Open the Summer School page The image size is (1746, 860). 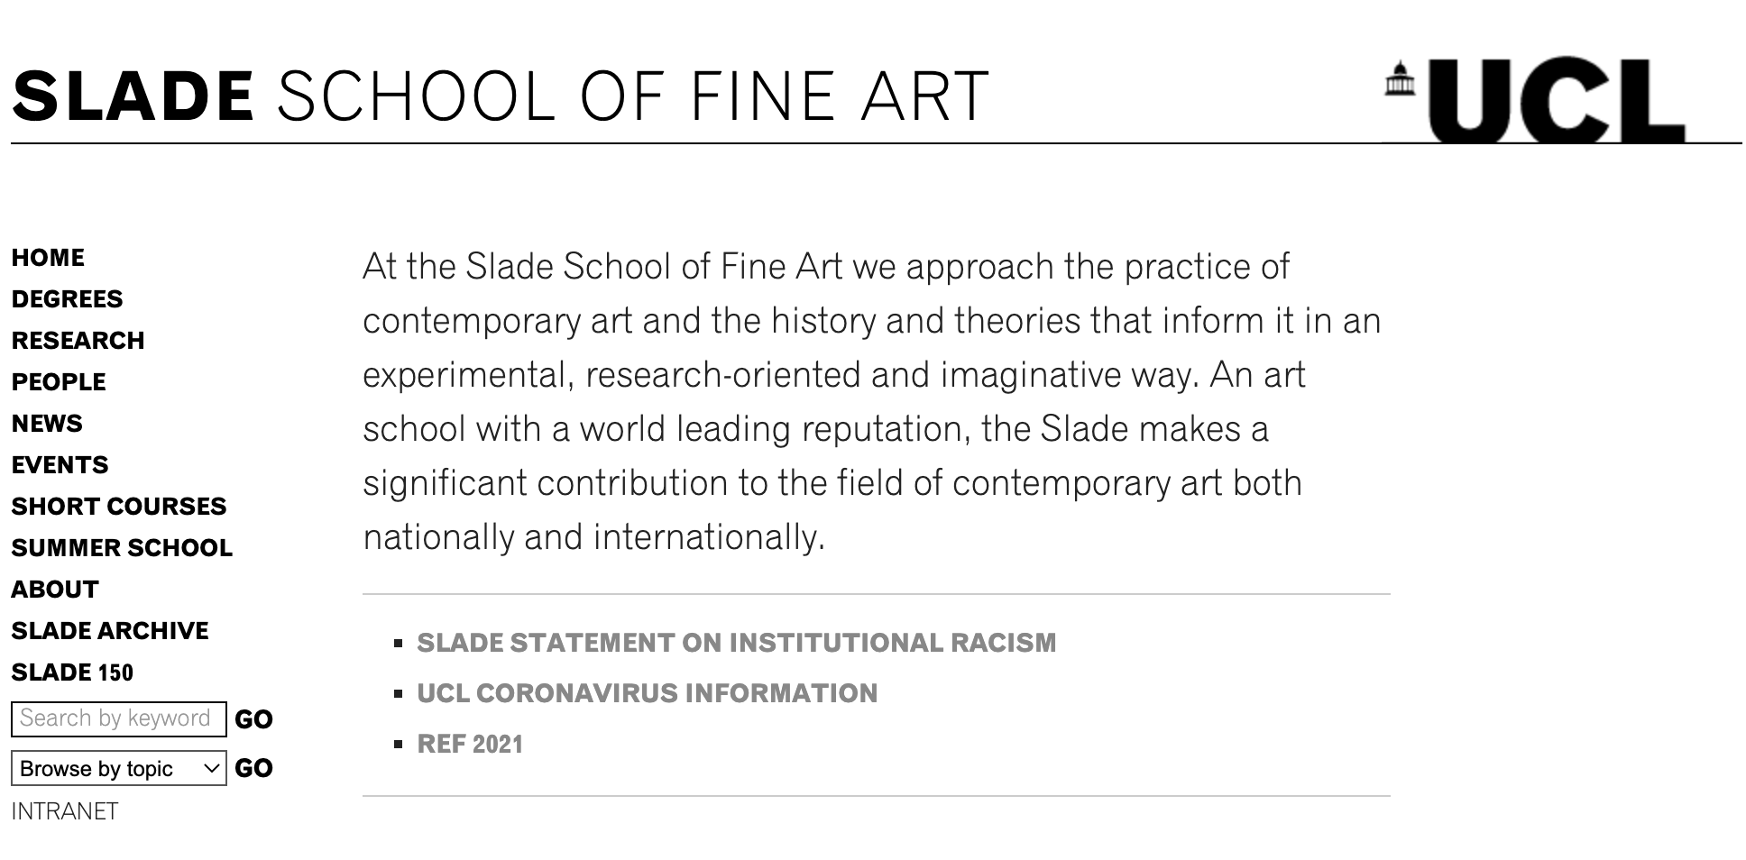122,548
